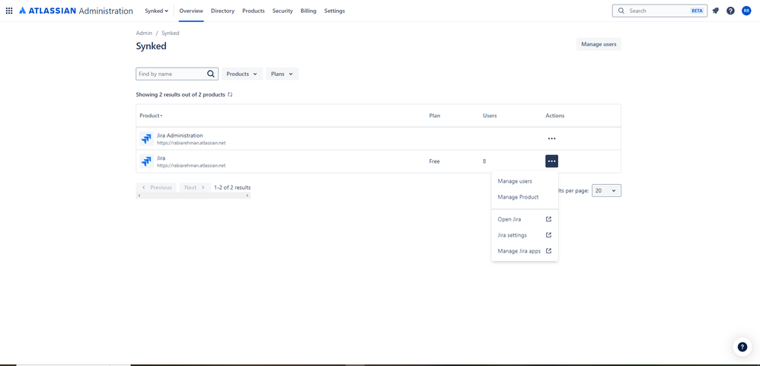Click the BETA badge in the search box
Image resolution: width=760 pixels, height=366 pixels.
coord(697,11)
